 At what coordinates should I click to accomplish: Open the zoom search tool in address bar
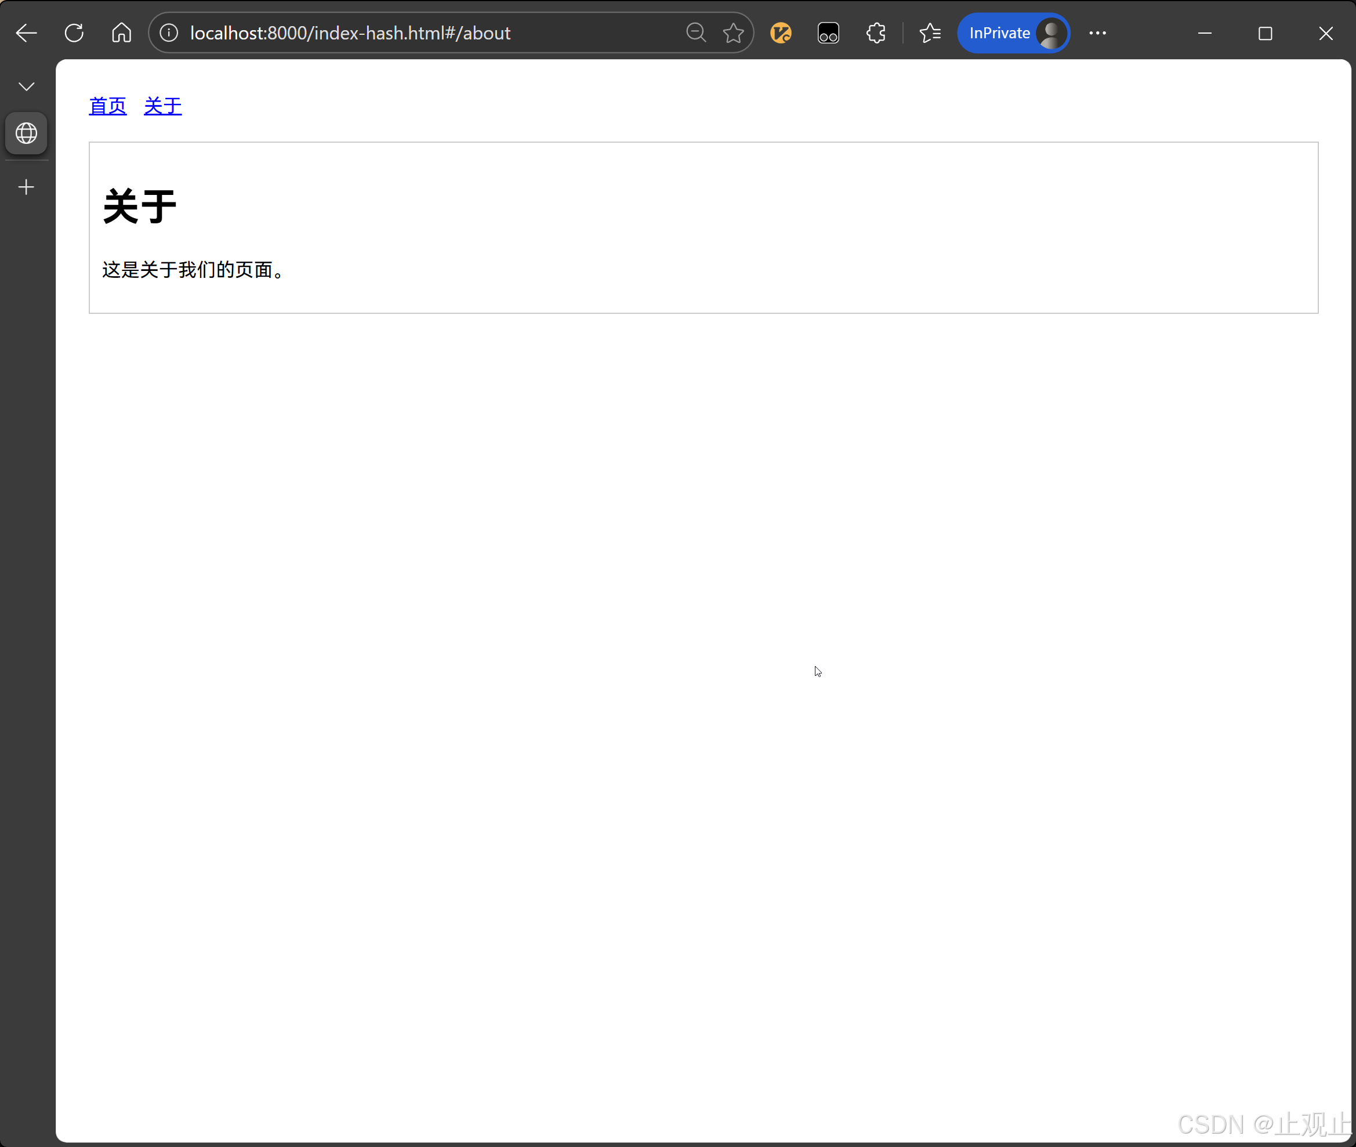(695, 32)
